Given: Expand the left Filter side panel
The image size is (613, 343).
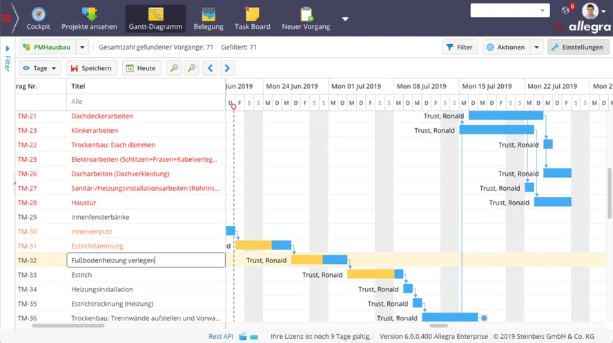Looking at the screenshot, I should click(7, 59).
